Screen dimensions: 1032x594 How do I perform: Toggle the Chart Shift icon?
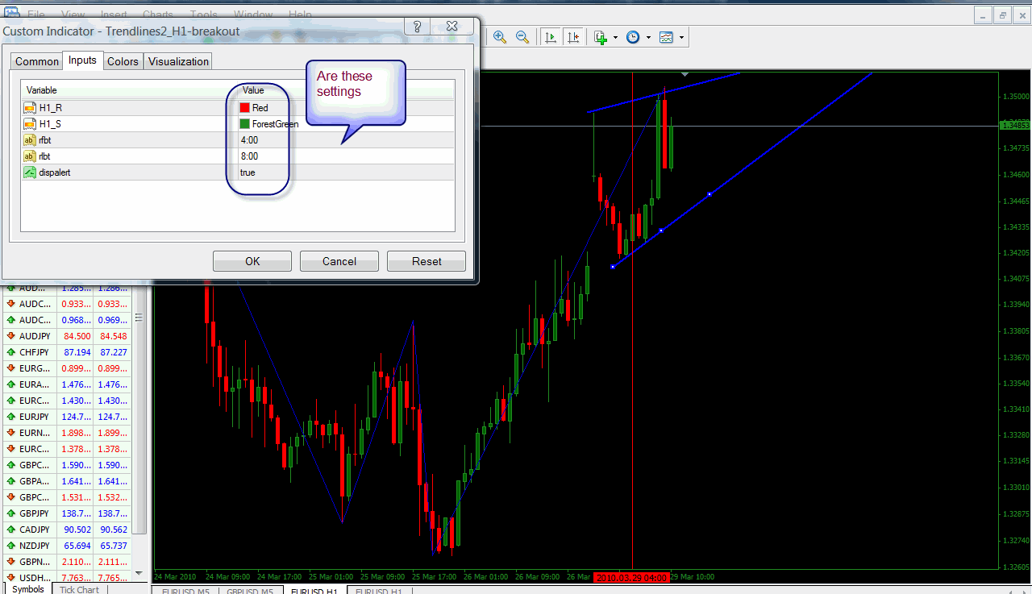[x=573, y=37]
